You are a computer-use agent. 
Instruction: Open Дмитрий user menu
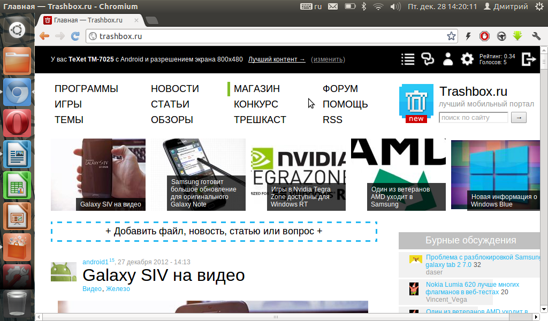coord(506,6)
